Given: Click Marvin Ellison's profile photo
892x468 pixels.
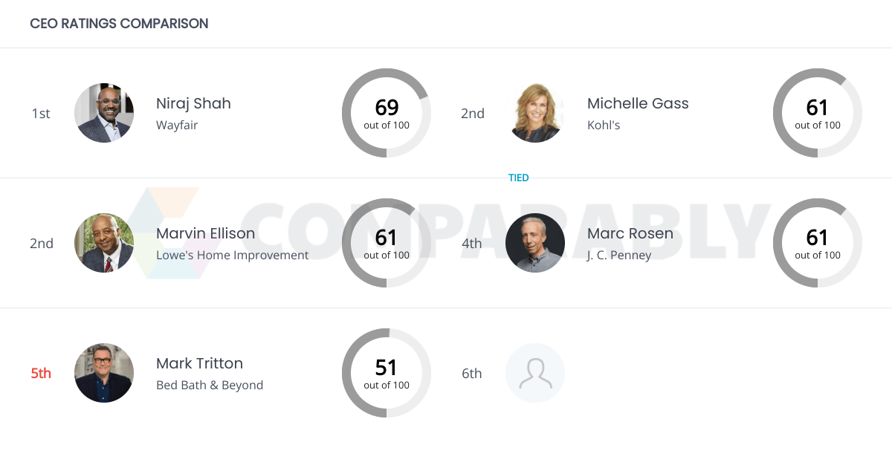Looking at the screenshot, I should [x=104, y=243].
